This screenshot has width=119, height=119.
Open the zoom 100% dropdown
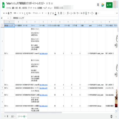tap(16, 13)
